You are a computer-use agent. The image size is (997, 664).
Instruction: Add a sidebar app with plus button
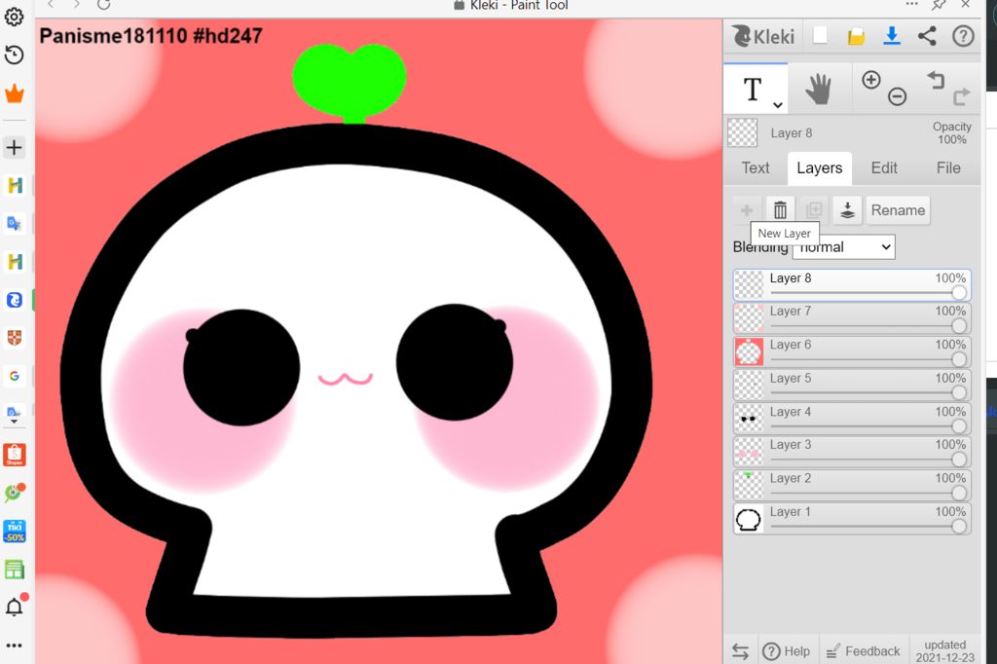point(14,148)
